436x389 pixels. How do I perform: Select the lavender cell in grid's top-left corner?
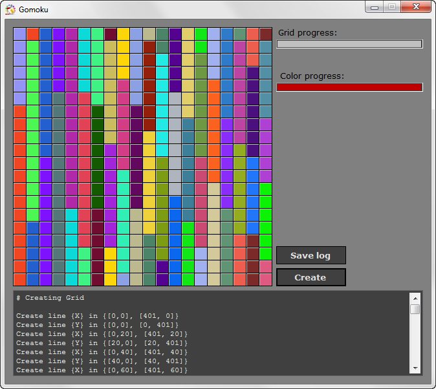click(x=20, y=34)
